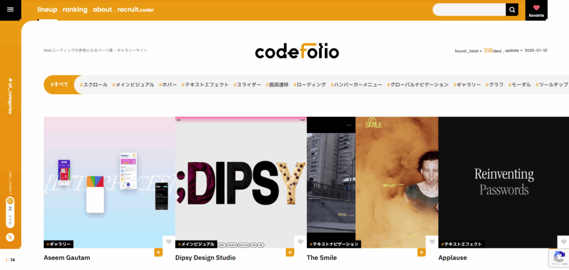Open The Smile title link
This screenshot has height=270, width=569.
(322, 258)
